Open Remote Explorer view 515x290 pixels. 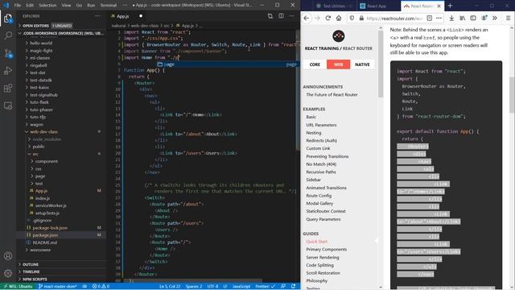[8, 106]
